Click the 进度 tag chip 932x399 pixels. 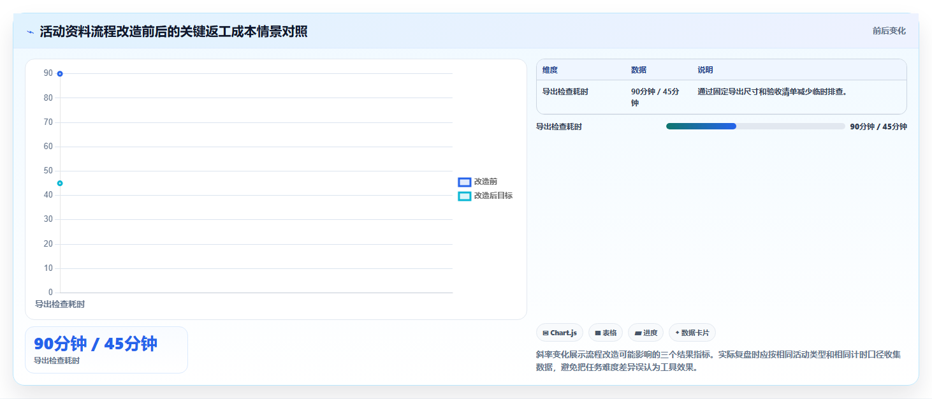(x=646, y=333)
